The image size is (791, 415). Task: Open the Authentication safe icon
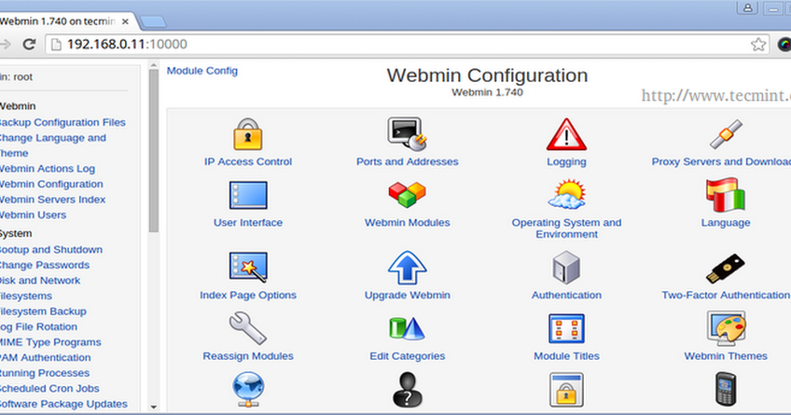coord(566,268)
